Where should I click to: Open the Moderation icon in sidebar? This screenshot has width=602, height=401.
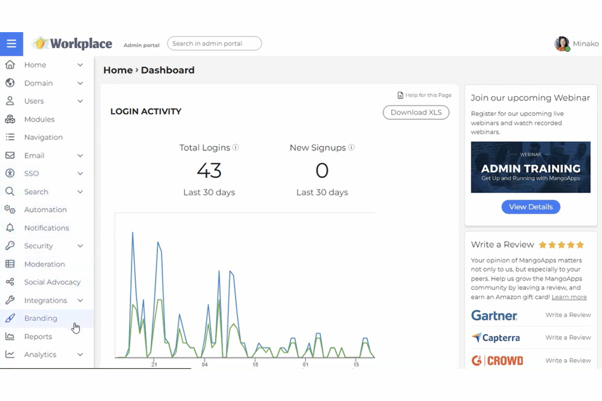[x=10, y=264]
